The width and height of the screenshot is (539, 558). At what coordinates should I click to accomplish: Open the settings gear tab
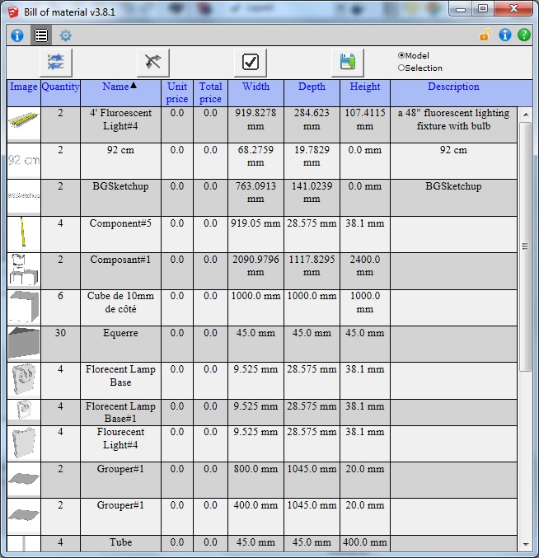coord(65,35)
